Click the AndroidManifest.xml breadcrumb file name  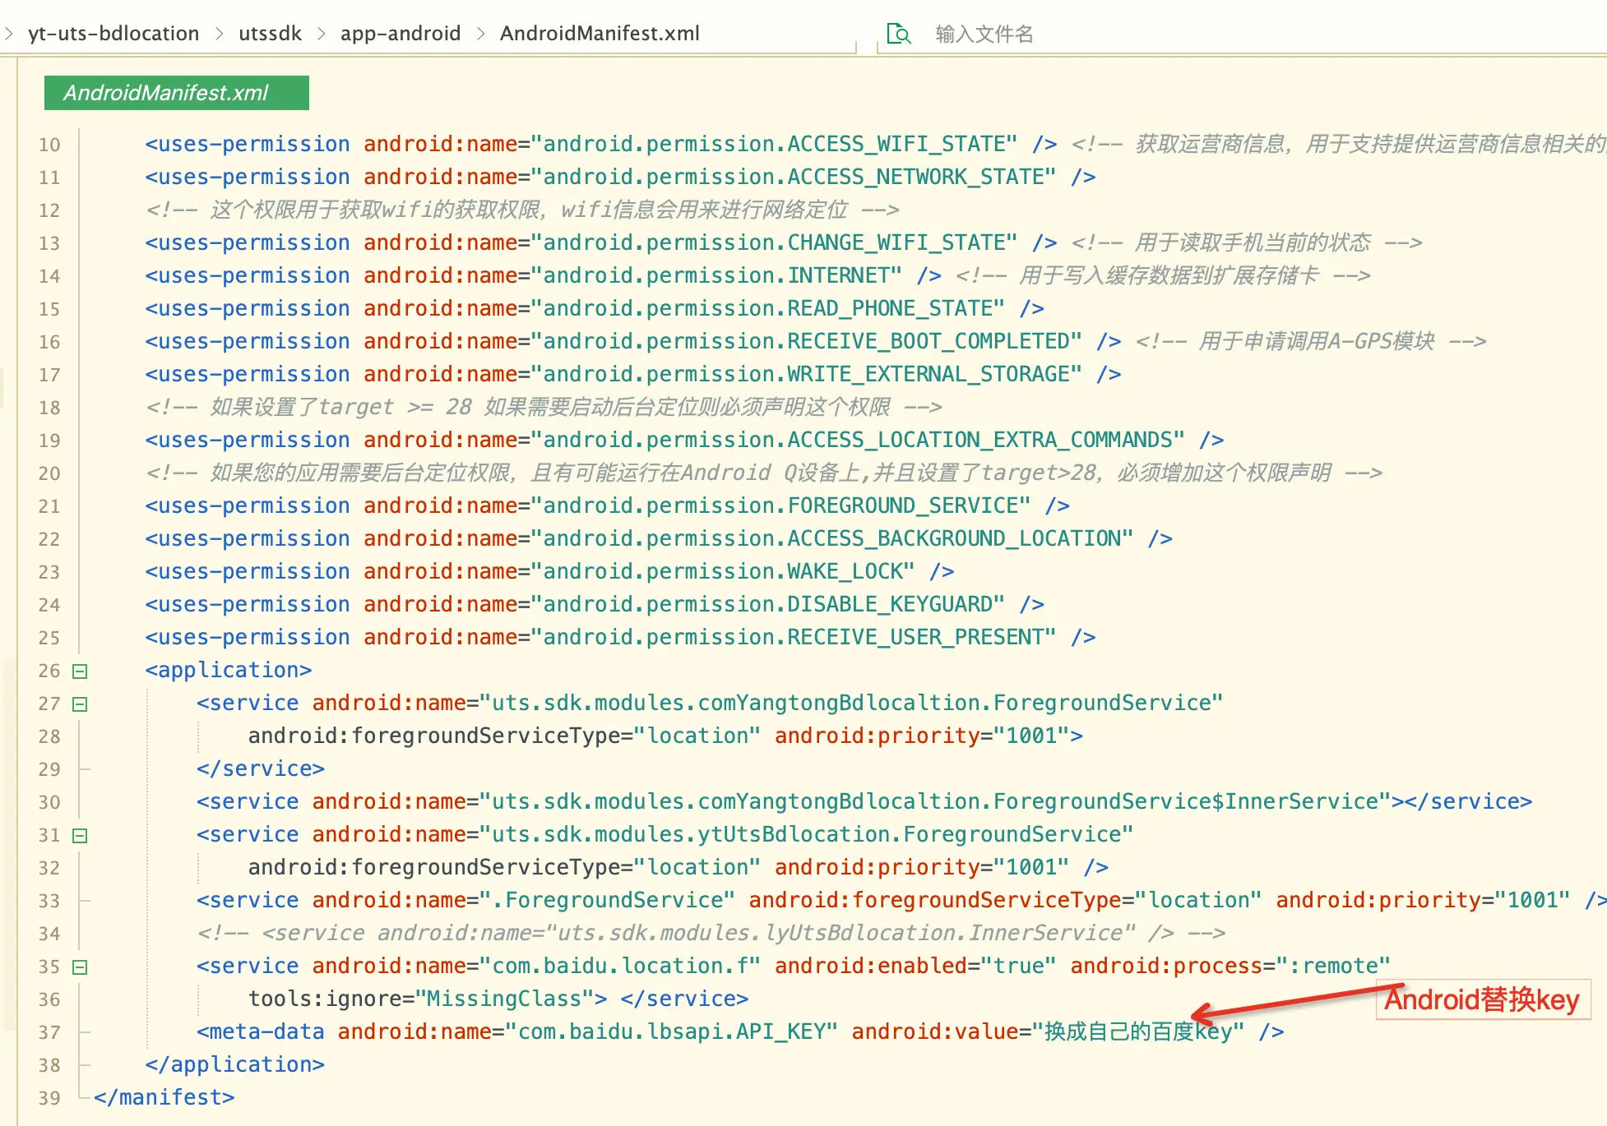(600, 34)
